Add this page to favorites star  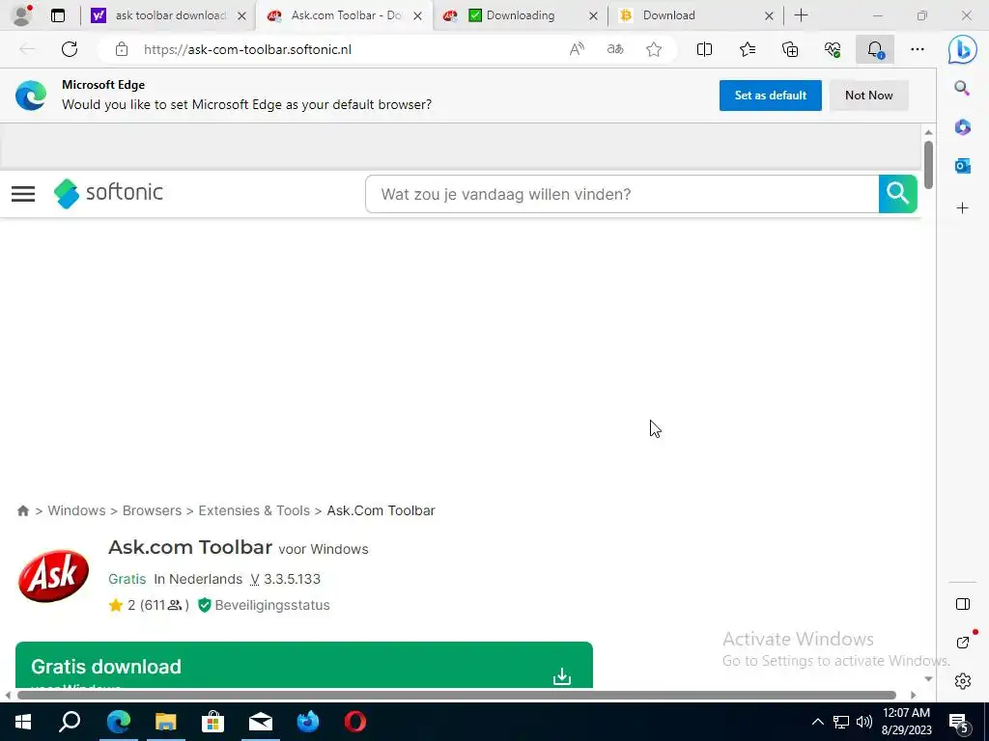point(654,49)
